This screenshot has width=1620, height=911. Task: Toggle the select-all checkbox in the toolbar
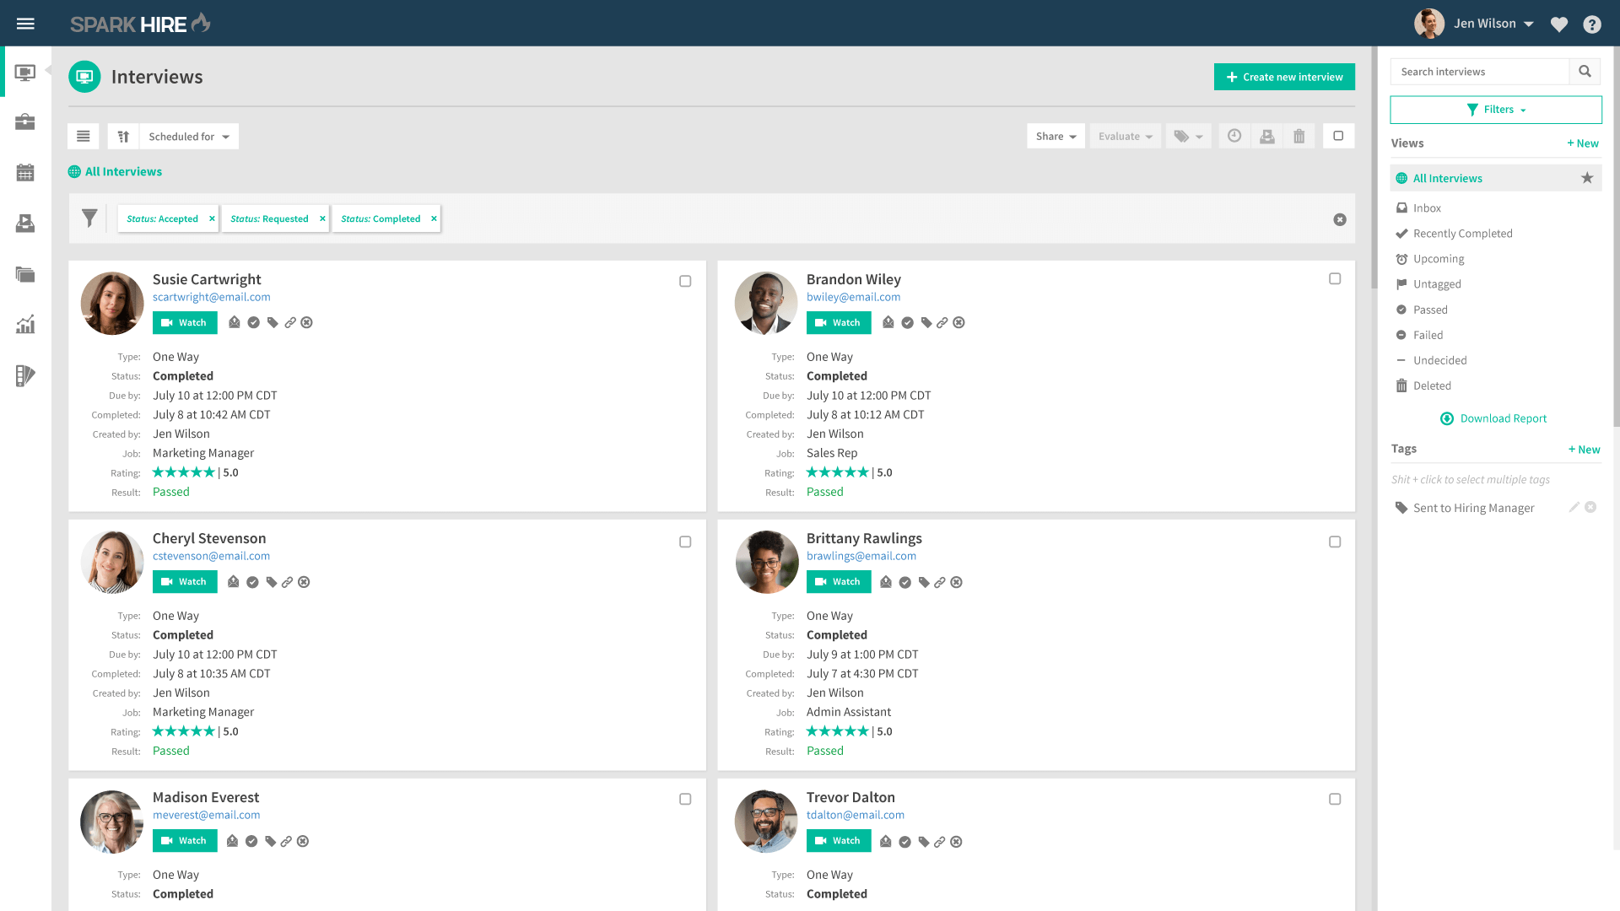coord(1338,136)
